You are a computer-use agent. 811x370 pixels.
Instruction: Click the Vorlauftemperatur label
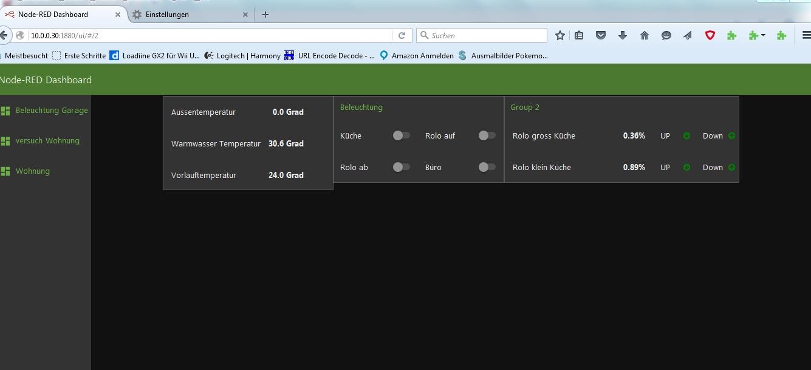point(204,175)
